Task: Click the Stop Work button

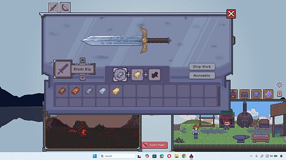Action: point(202,67)
